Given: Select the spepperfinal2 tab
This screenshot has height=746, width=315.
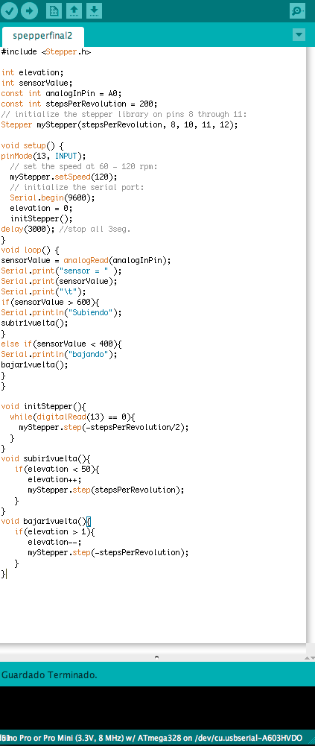Looking at the screenshot, I should tap(42, 37).
